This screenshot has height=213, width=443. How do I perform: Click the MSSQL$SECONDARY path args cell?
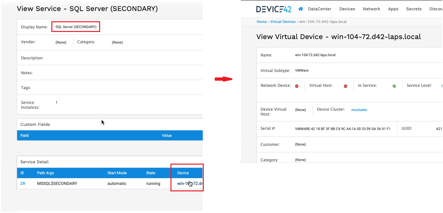click(x=57, y=183)
